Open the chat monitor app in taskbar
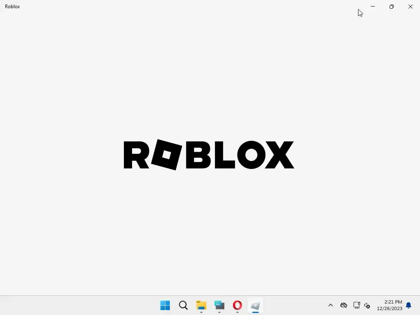420x315 pixels. 219,305
